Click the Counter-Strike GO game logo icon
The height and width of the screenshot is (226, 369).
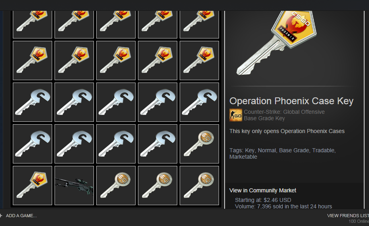(236, 115)
